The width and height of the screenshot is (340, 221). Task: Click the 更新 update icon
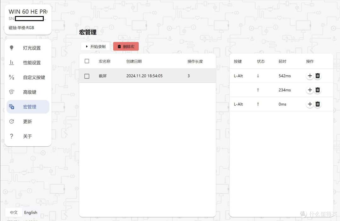[12, 121]
